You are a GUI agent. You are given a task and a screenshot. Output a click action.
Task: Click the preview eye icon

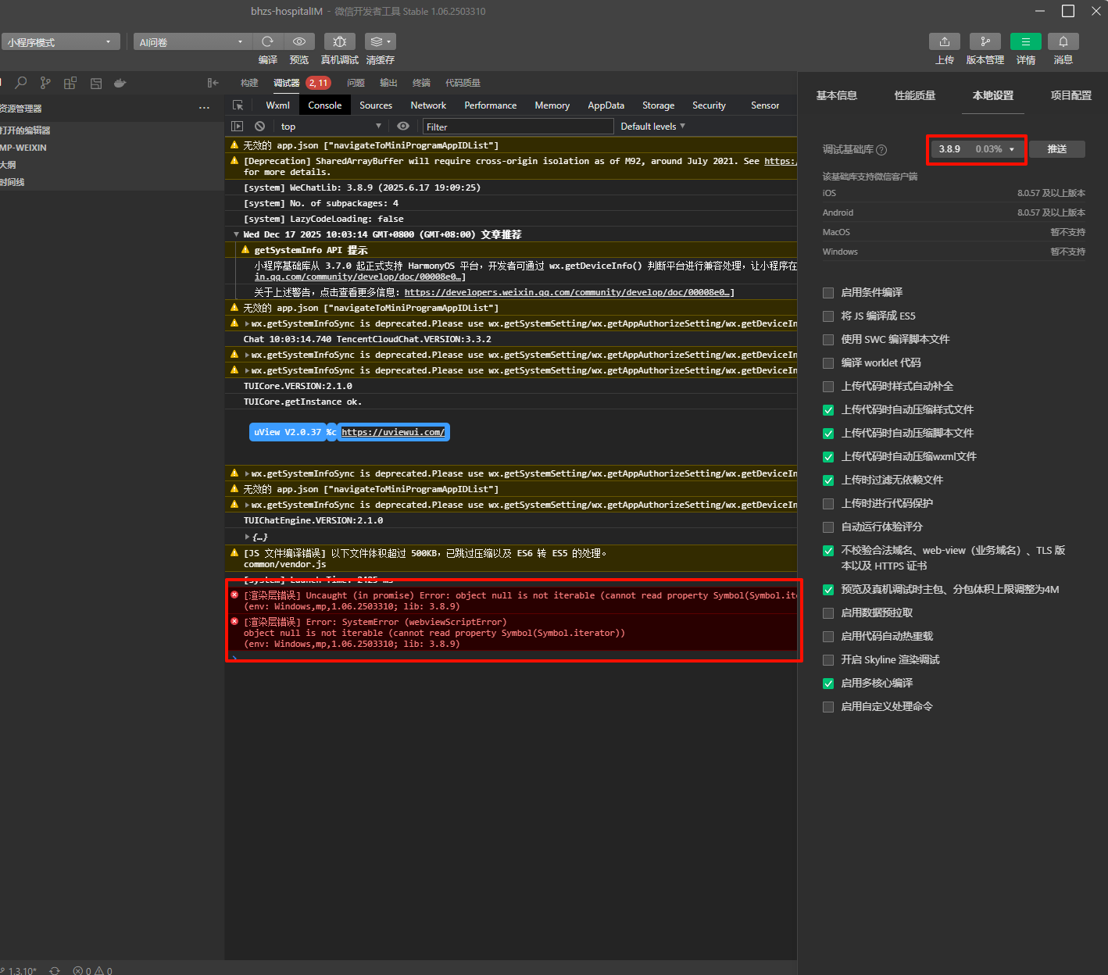(299, 41)
